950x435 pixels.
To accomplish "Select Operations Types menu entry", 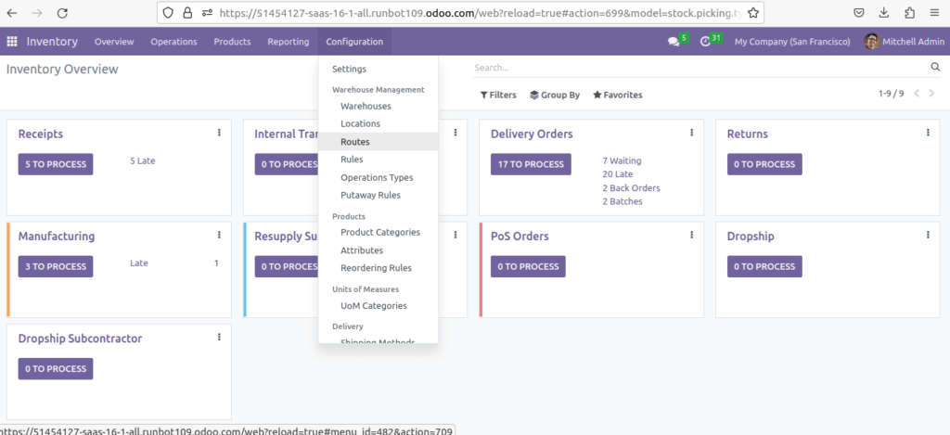I will (x=379, y=177).
